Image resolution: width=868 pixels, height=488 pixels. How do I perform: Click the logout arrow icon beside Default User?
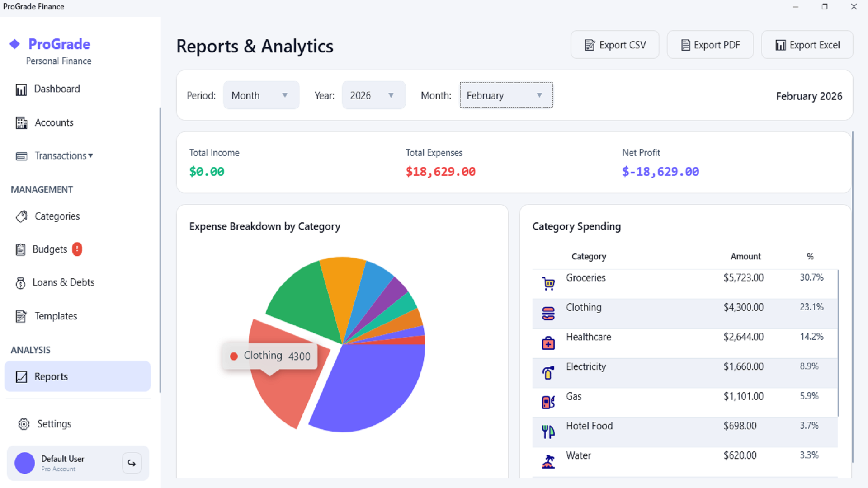coord(132,463)
